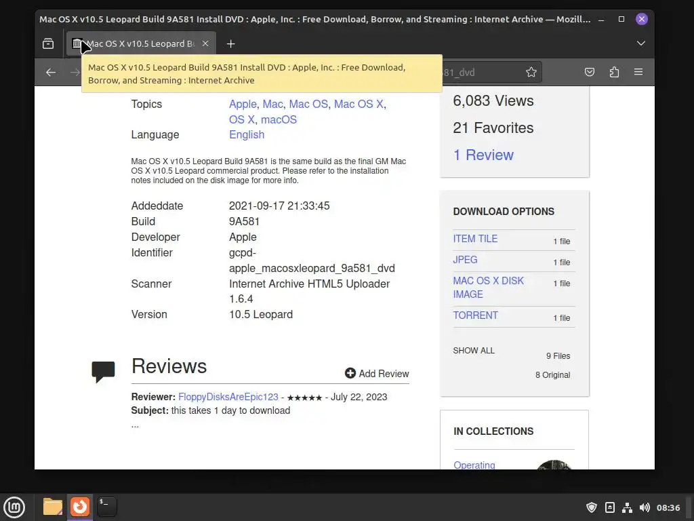Download the JPEG option
694x521 pixels.
point(465,260)
